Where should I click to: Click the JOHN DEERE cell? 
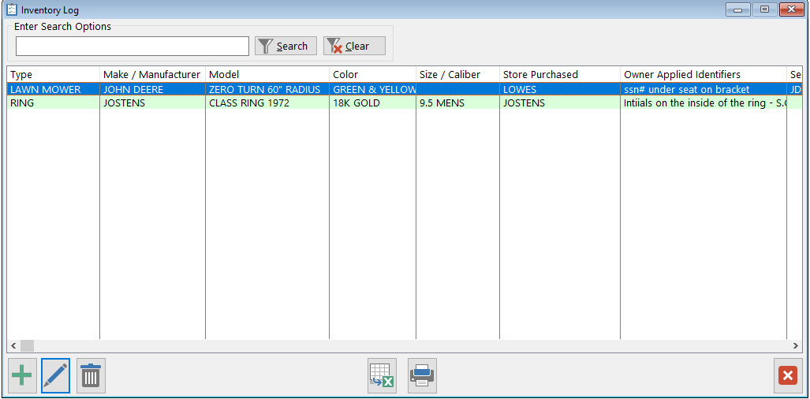pos(152,90)
